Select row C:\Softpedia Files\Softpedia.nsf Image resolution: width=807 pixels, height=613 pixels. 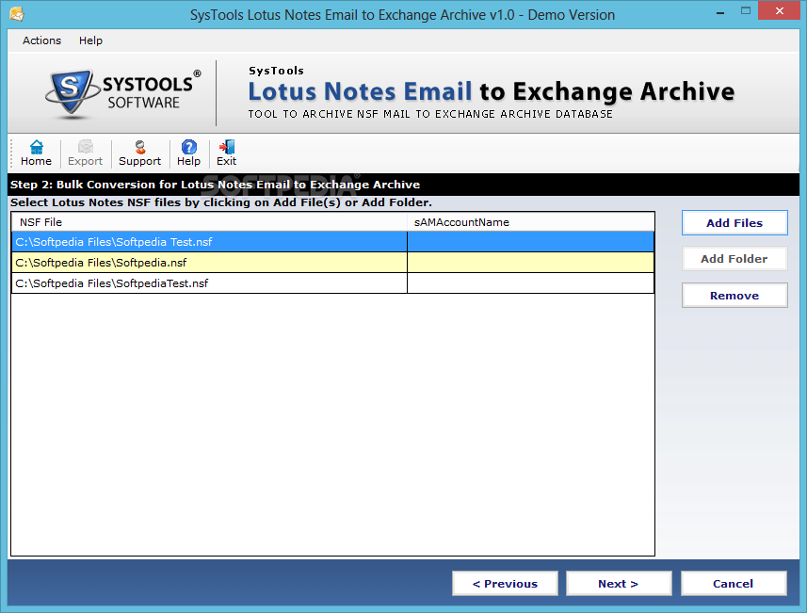pyautogui.click(x=332, y=263)
